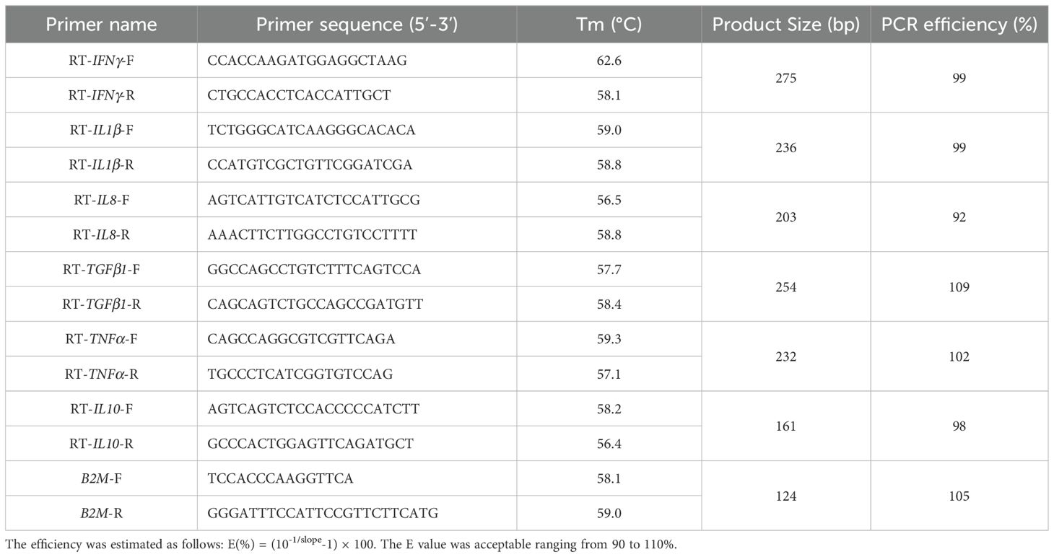Select sequence GGGATTTCCATTCCGTTCTTCATG
The height and width of the screenshot is (557, 1054).
[323, 513]
